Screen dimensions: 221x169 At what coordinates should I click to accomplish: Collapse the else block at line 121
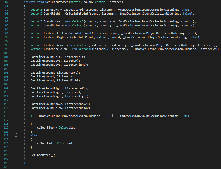pos(16,136)
